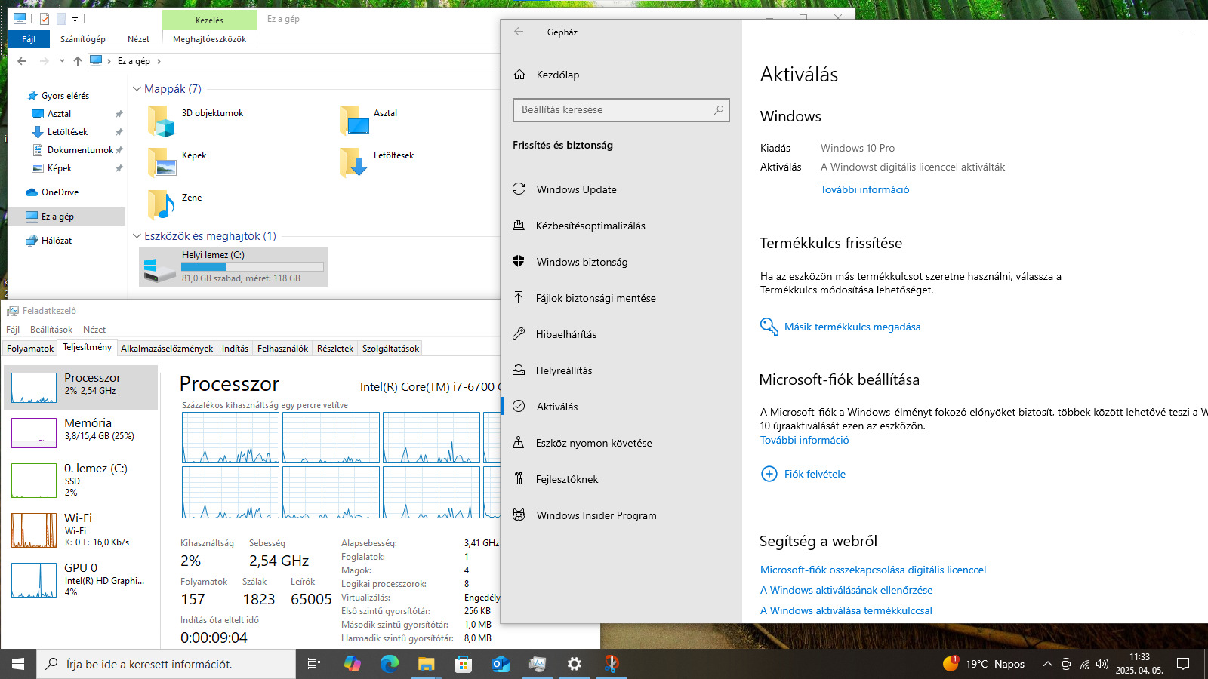Viewport: 1208px width, 679px height.
Task: Click the Properties icon in Explorer's quick access toolbar
Action: (45, 18)
